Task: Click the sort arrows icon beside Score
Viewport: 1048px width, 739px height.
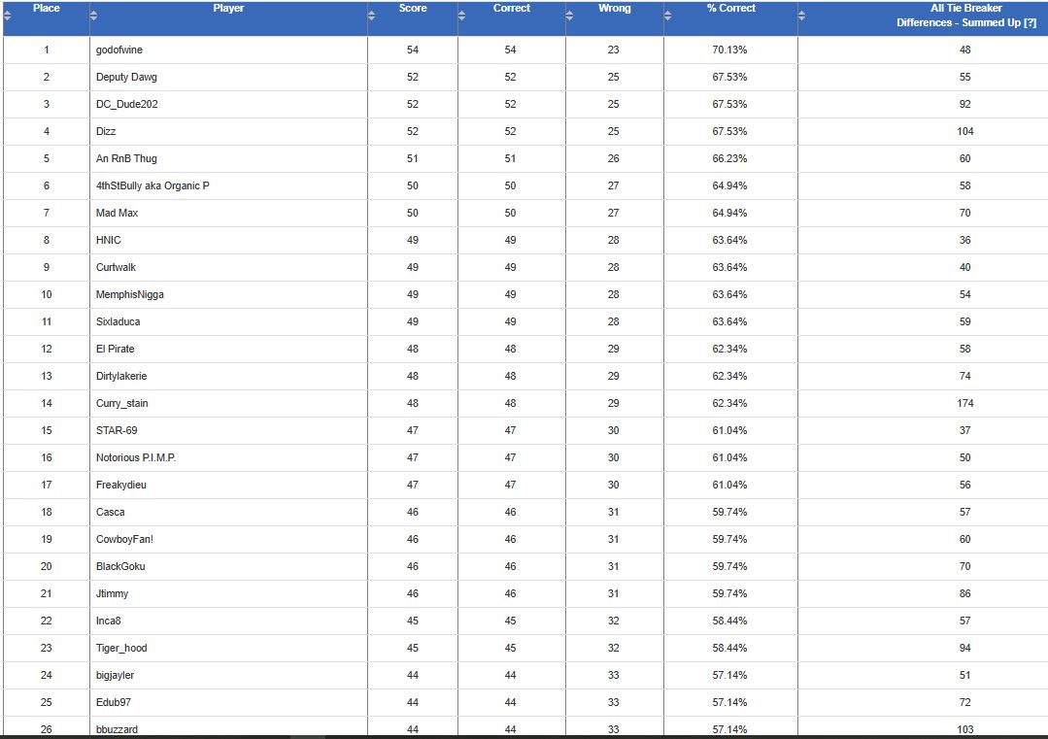Action: 373,15
